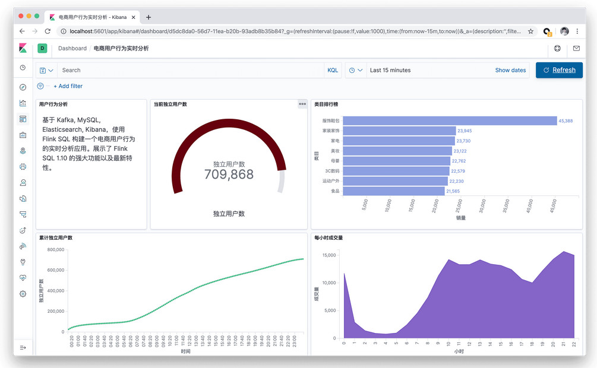Open the help lifebuoy icon in header
The image size is (597, 368).
pyautogui.click(x=557, y=49)
